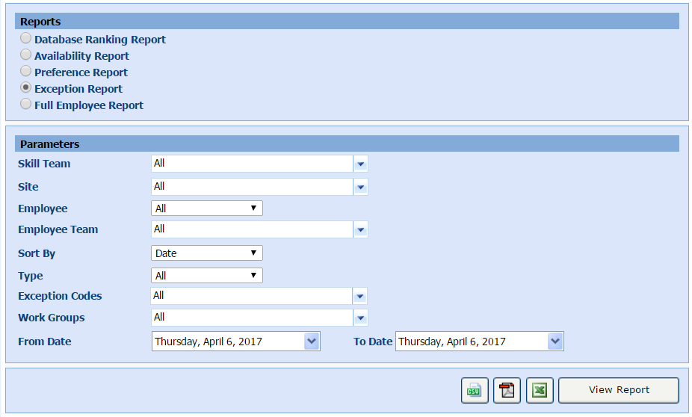Open the From Date calendar picker
The height and width of the screenshot is (417, 692).
(x=312, y=342)
